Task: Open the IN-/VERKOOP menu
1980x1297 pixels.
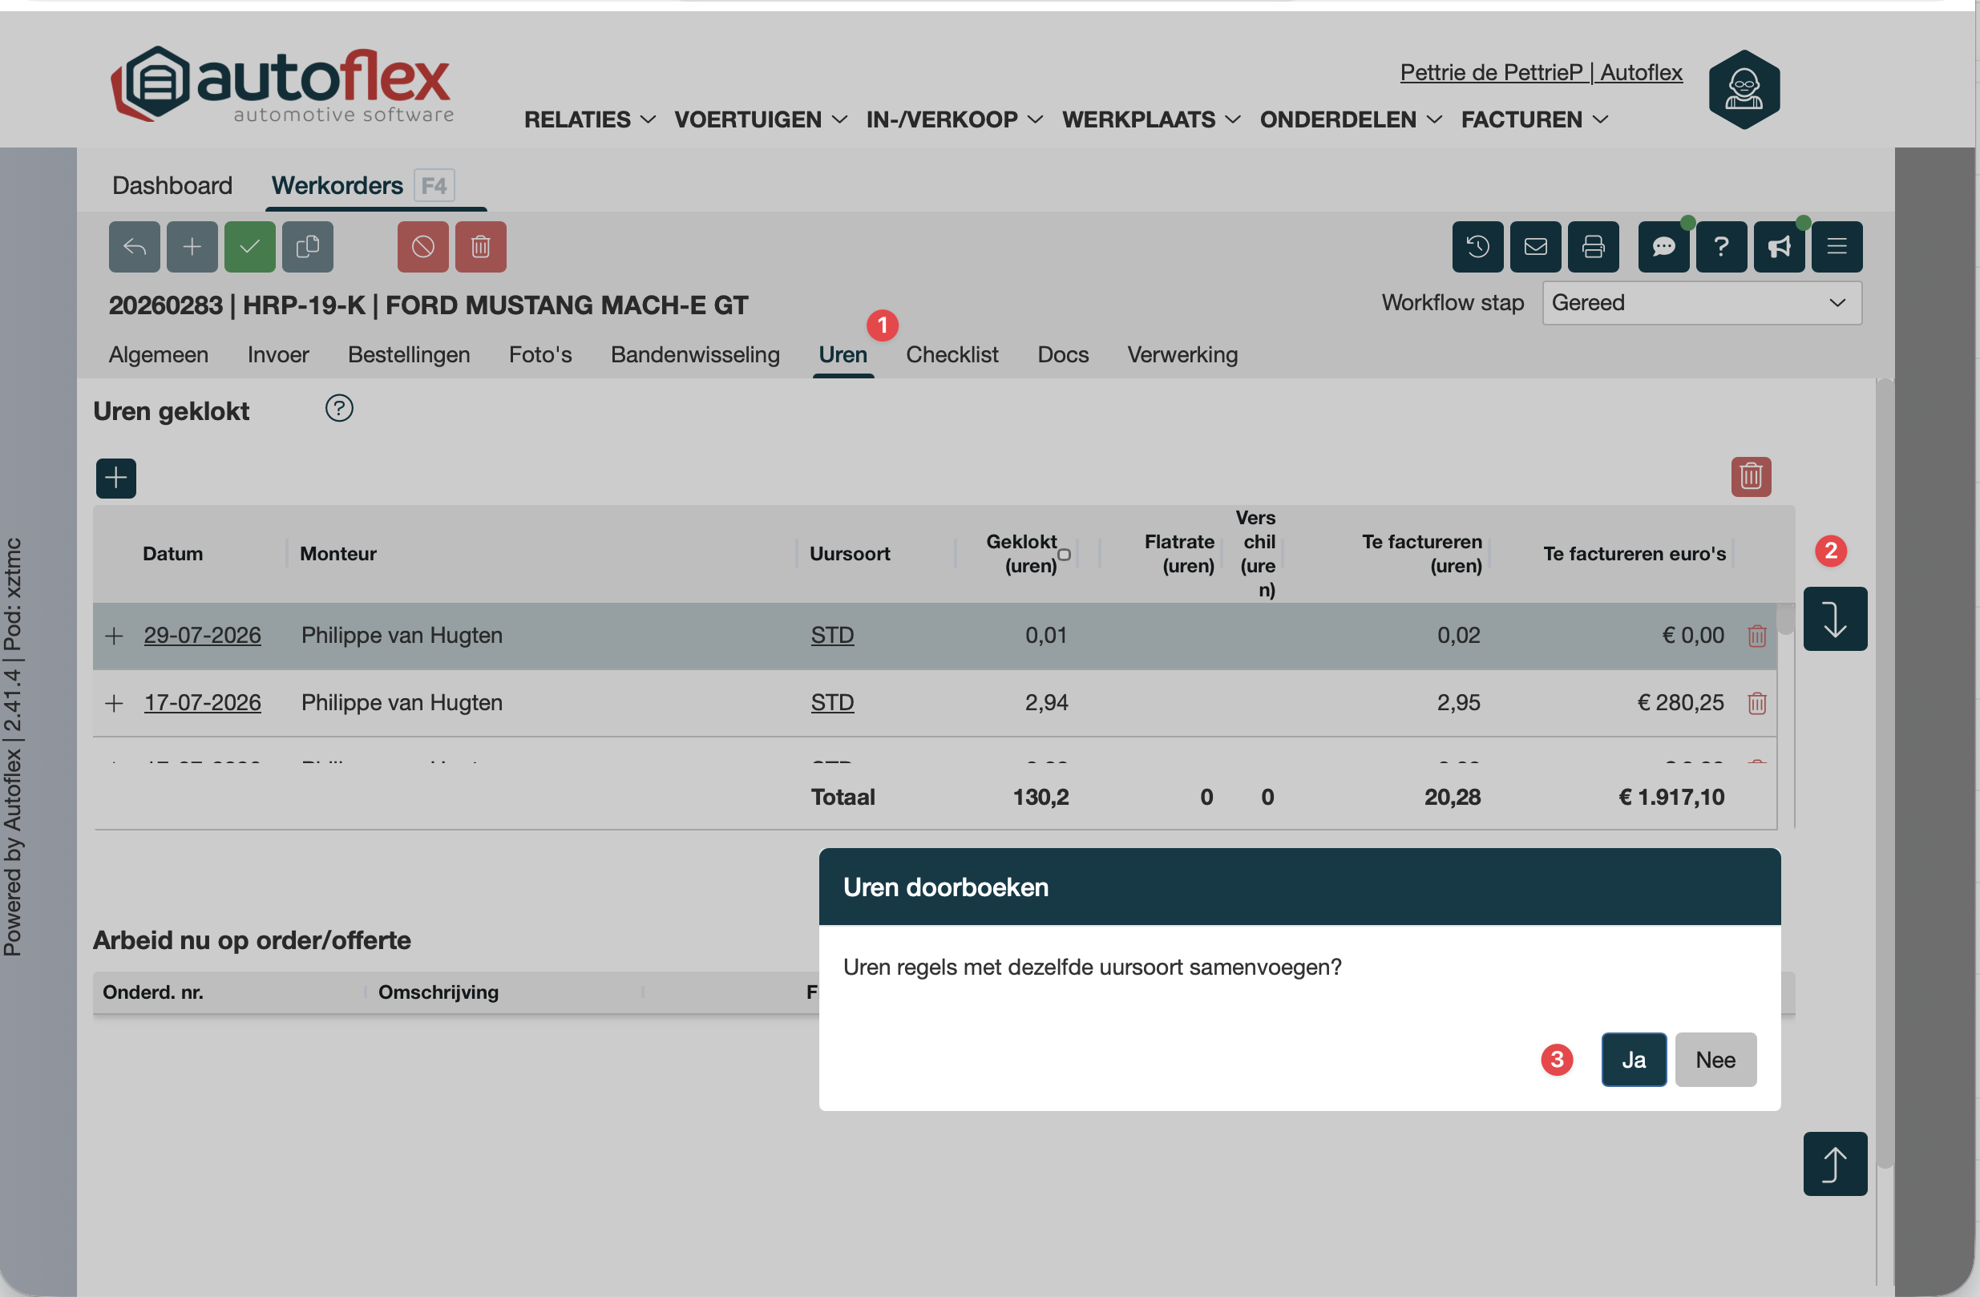Action: coord(954,119)
